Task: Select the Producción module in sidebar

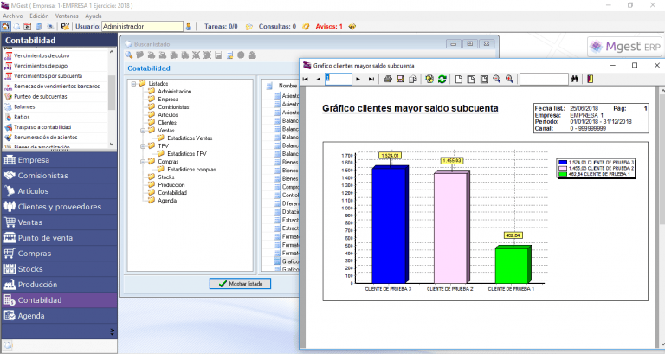Action: [x=60, y=285]
